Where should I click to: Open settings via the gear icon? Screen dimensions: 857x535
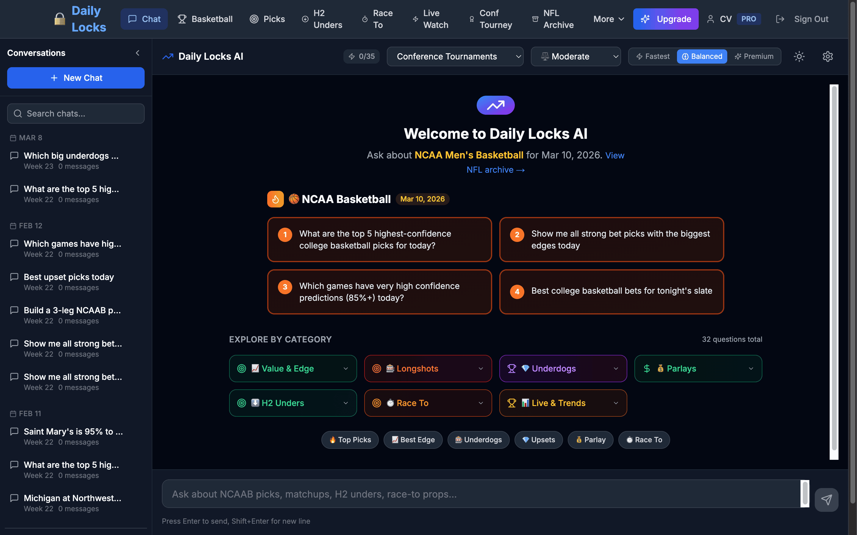pos(828,56)
